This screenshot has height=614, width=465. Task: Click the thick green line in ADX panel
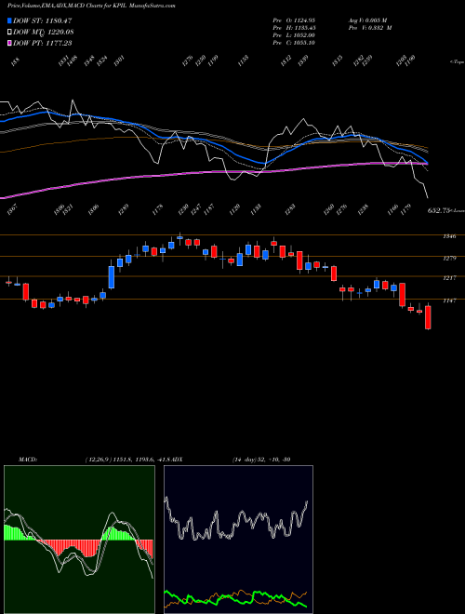235,598
